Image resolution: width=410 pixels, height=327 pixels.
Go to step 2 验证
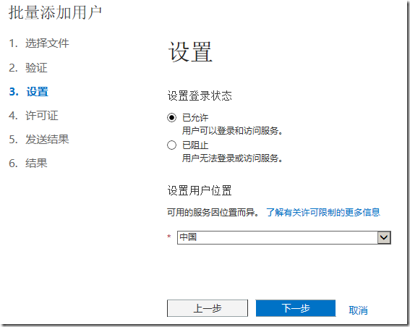pyautogui.click(x=28, y=68)
